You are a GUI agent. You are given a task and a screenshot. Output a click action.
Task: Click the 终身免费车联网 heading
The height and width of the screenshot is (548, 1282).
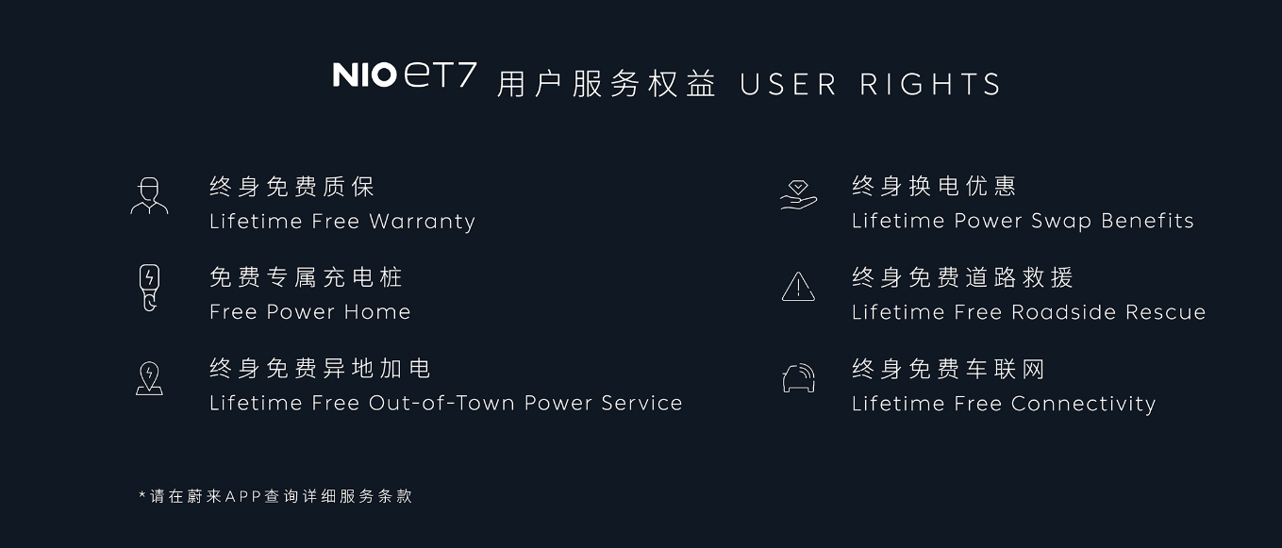[948, 369]
